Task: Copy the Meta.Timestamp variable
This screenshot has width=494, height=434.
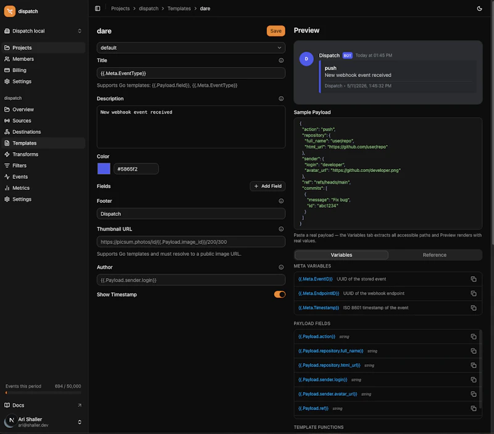Action: tap(474, 308)
